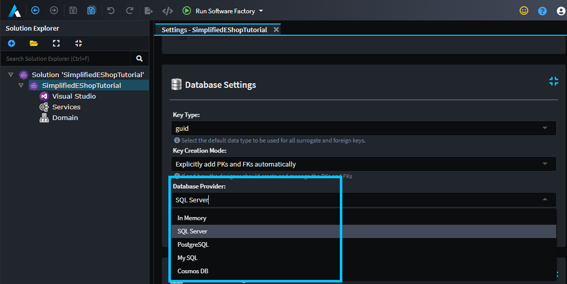
Task: Click the code brackets toolbar icon
Action: coord(167,11)
